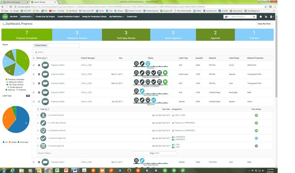Open the Prepress 00006 project link
Viewport: 295px width, 173px height.
click(x=58, y=102)
